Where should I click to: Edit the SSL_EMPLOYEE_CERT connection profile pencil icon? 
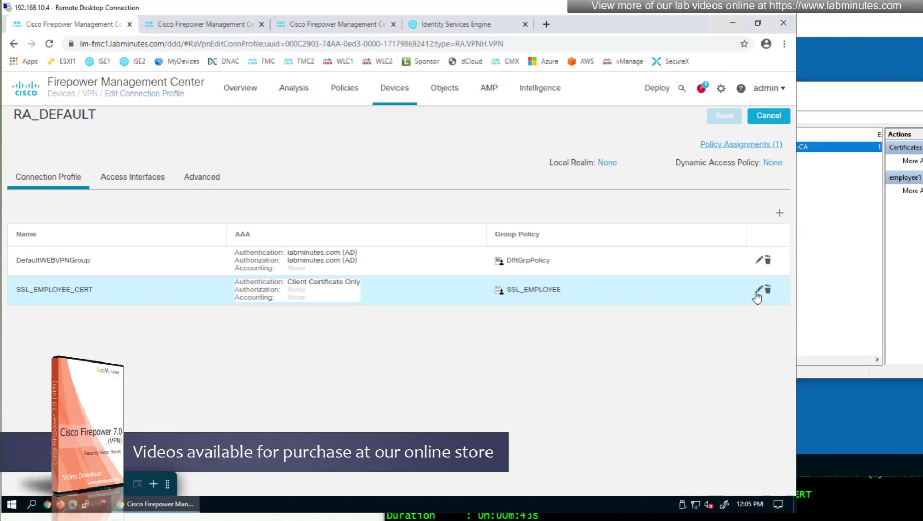[759, 289]
